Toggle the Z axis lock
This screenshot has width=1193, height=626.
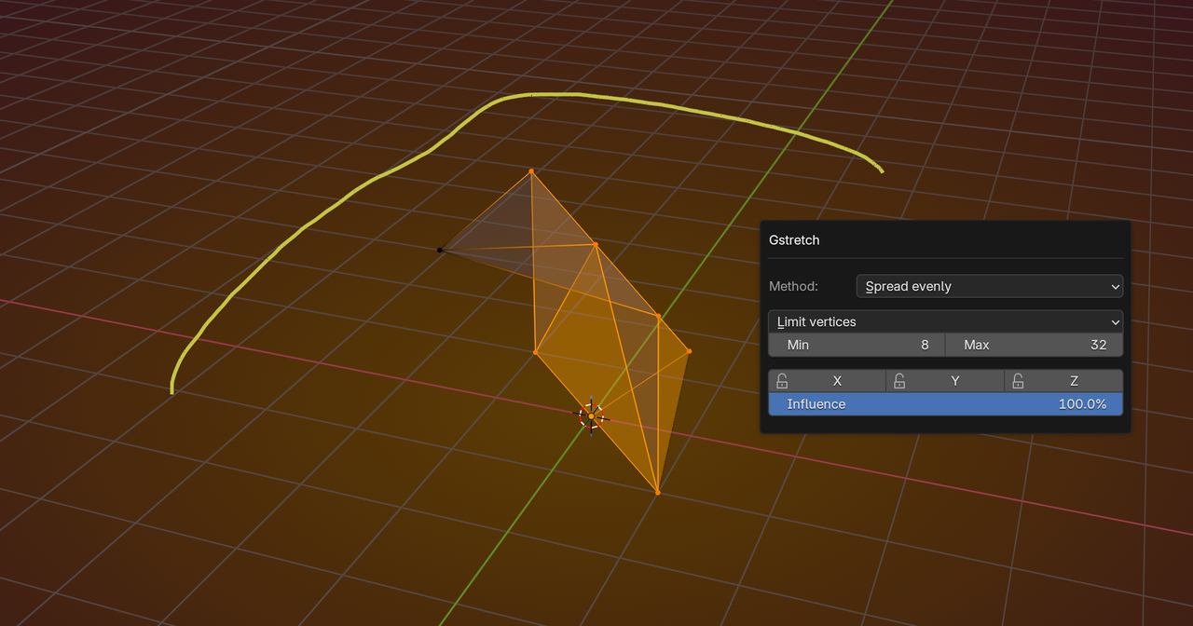1063,381
